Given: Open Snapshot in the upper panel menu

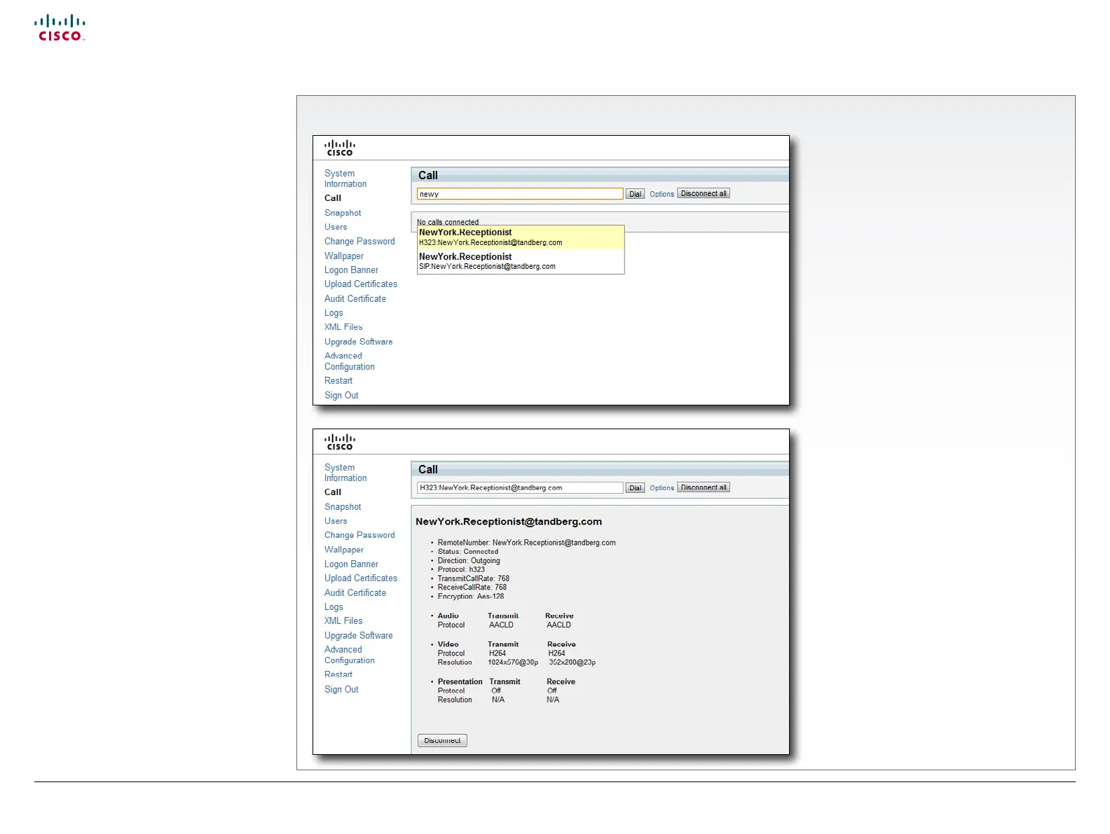Looking at the screenshot, I should pyautogui.click(x=343, y=213).
